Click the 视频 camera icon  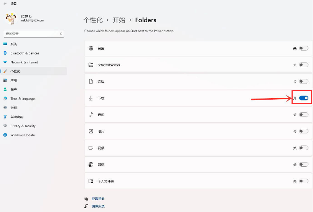tap(91, 148)
